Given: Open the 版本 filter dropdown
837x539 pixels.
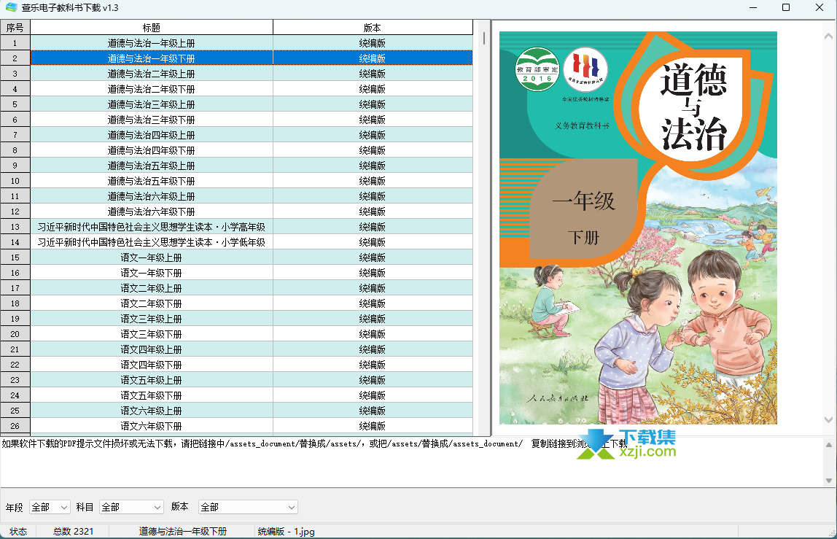Looking at the screenshot, I should (x=248, y=507).
